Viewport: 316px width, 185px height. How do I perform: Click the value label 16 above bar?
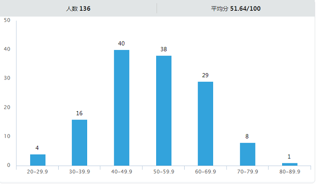click(x=79, y=113)
